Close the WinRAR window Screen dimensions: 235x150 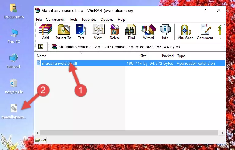pos(219,10)
